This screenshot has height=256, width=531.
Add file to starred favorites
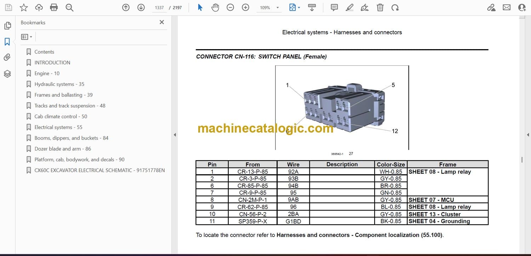(x=24, y=7)
